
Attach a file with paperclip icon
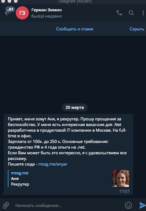[x=6, y=205]
